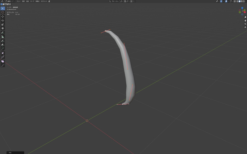Select the Tilt tool
The height and width of the screenshot is (154, 247).
click(3, 57)
